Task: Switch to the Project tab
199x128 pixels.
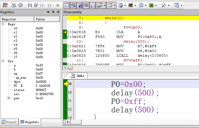Action: [9, 122]
